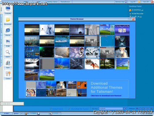The image size is (154, 116).
Task: Open the E-Mail icon
Action: [x=8, y=41]
